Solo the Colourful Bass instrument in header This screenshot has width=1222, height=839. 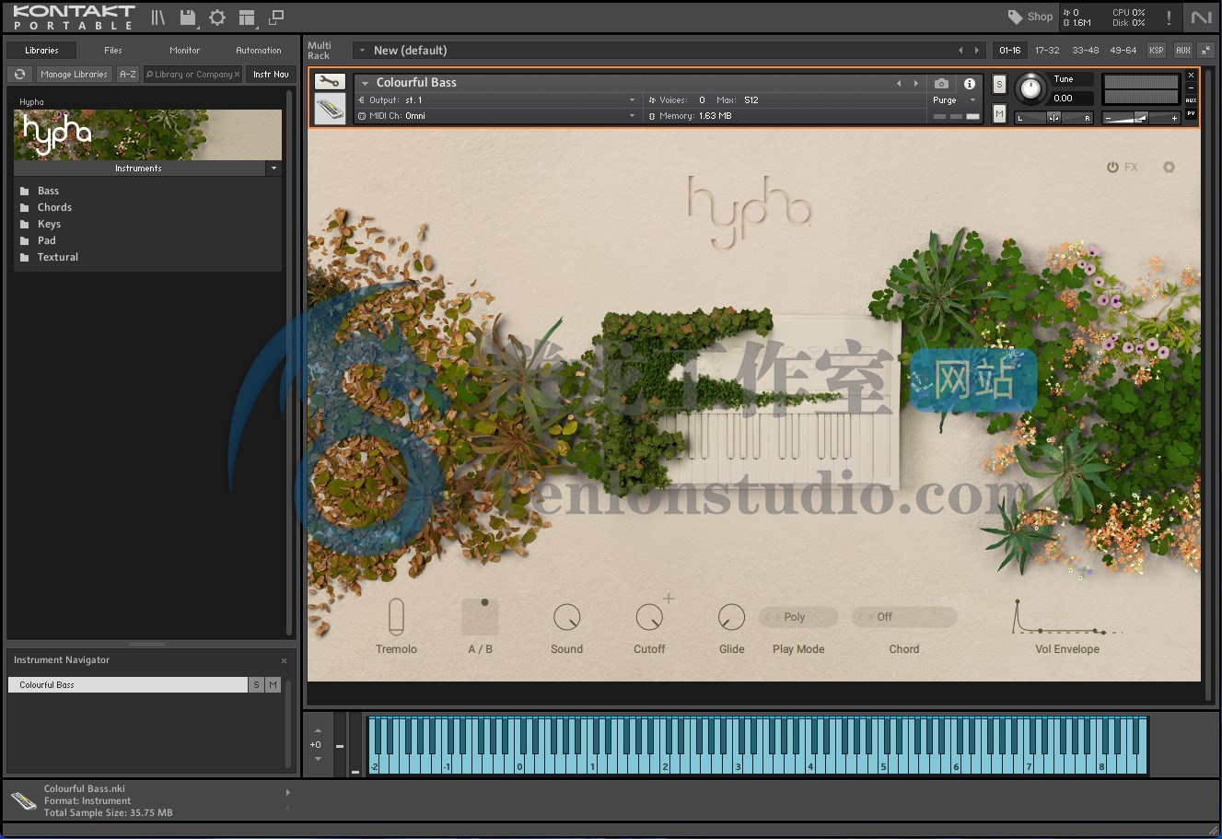999,85
